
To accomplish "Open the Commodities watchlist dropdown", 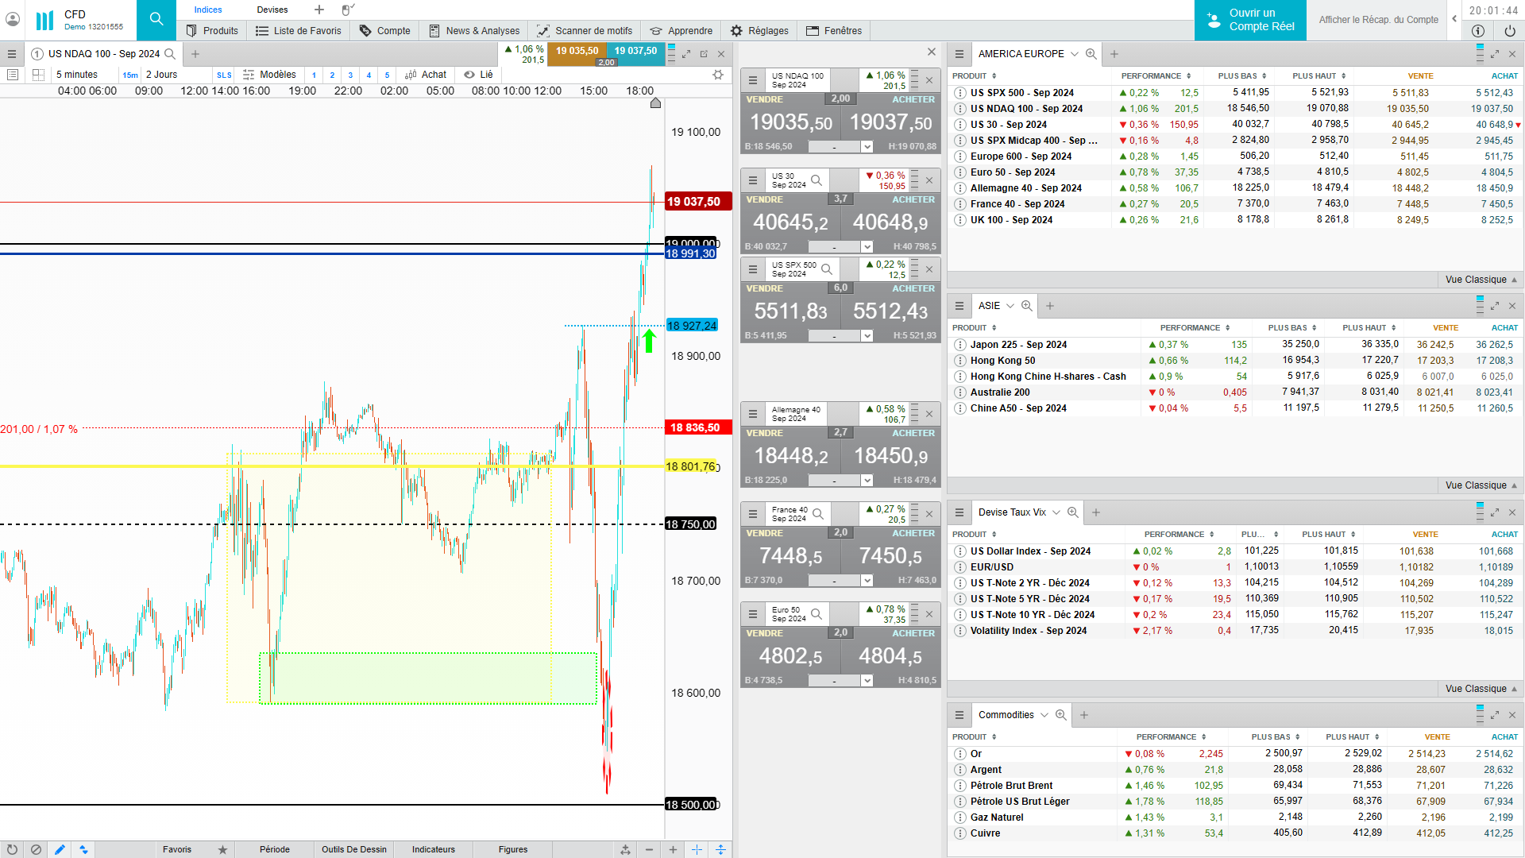I will (1044, 715).
